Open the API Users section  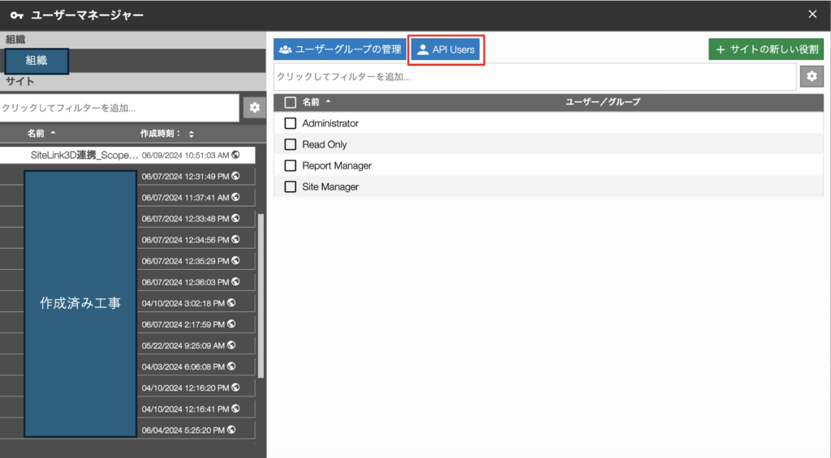(446, 49)
